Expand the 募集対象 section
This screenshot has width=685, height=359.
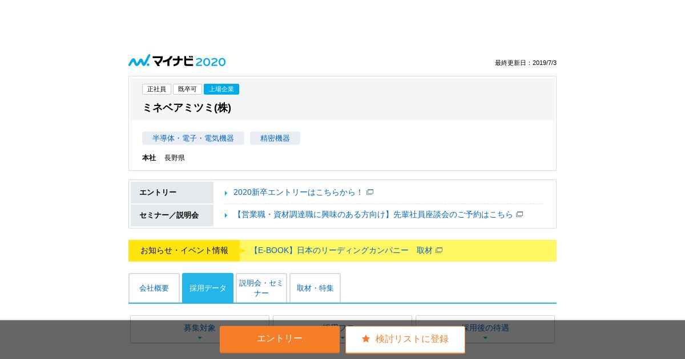200,329
